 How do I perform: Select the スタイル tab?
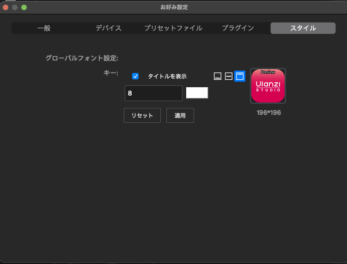tap(303, 28)
